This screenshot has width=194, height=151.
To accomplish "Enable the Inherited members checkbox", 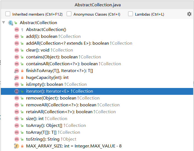I will pyautogui.click(x=8, y=14).
